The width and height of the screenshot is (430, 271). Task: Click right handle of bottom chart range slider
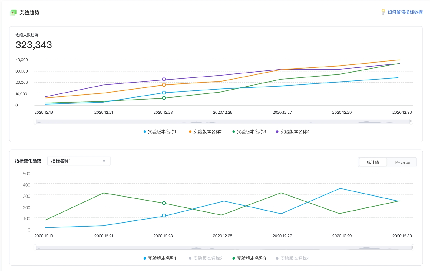(x=413, y=247)
